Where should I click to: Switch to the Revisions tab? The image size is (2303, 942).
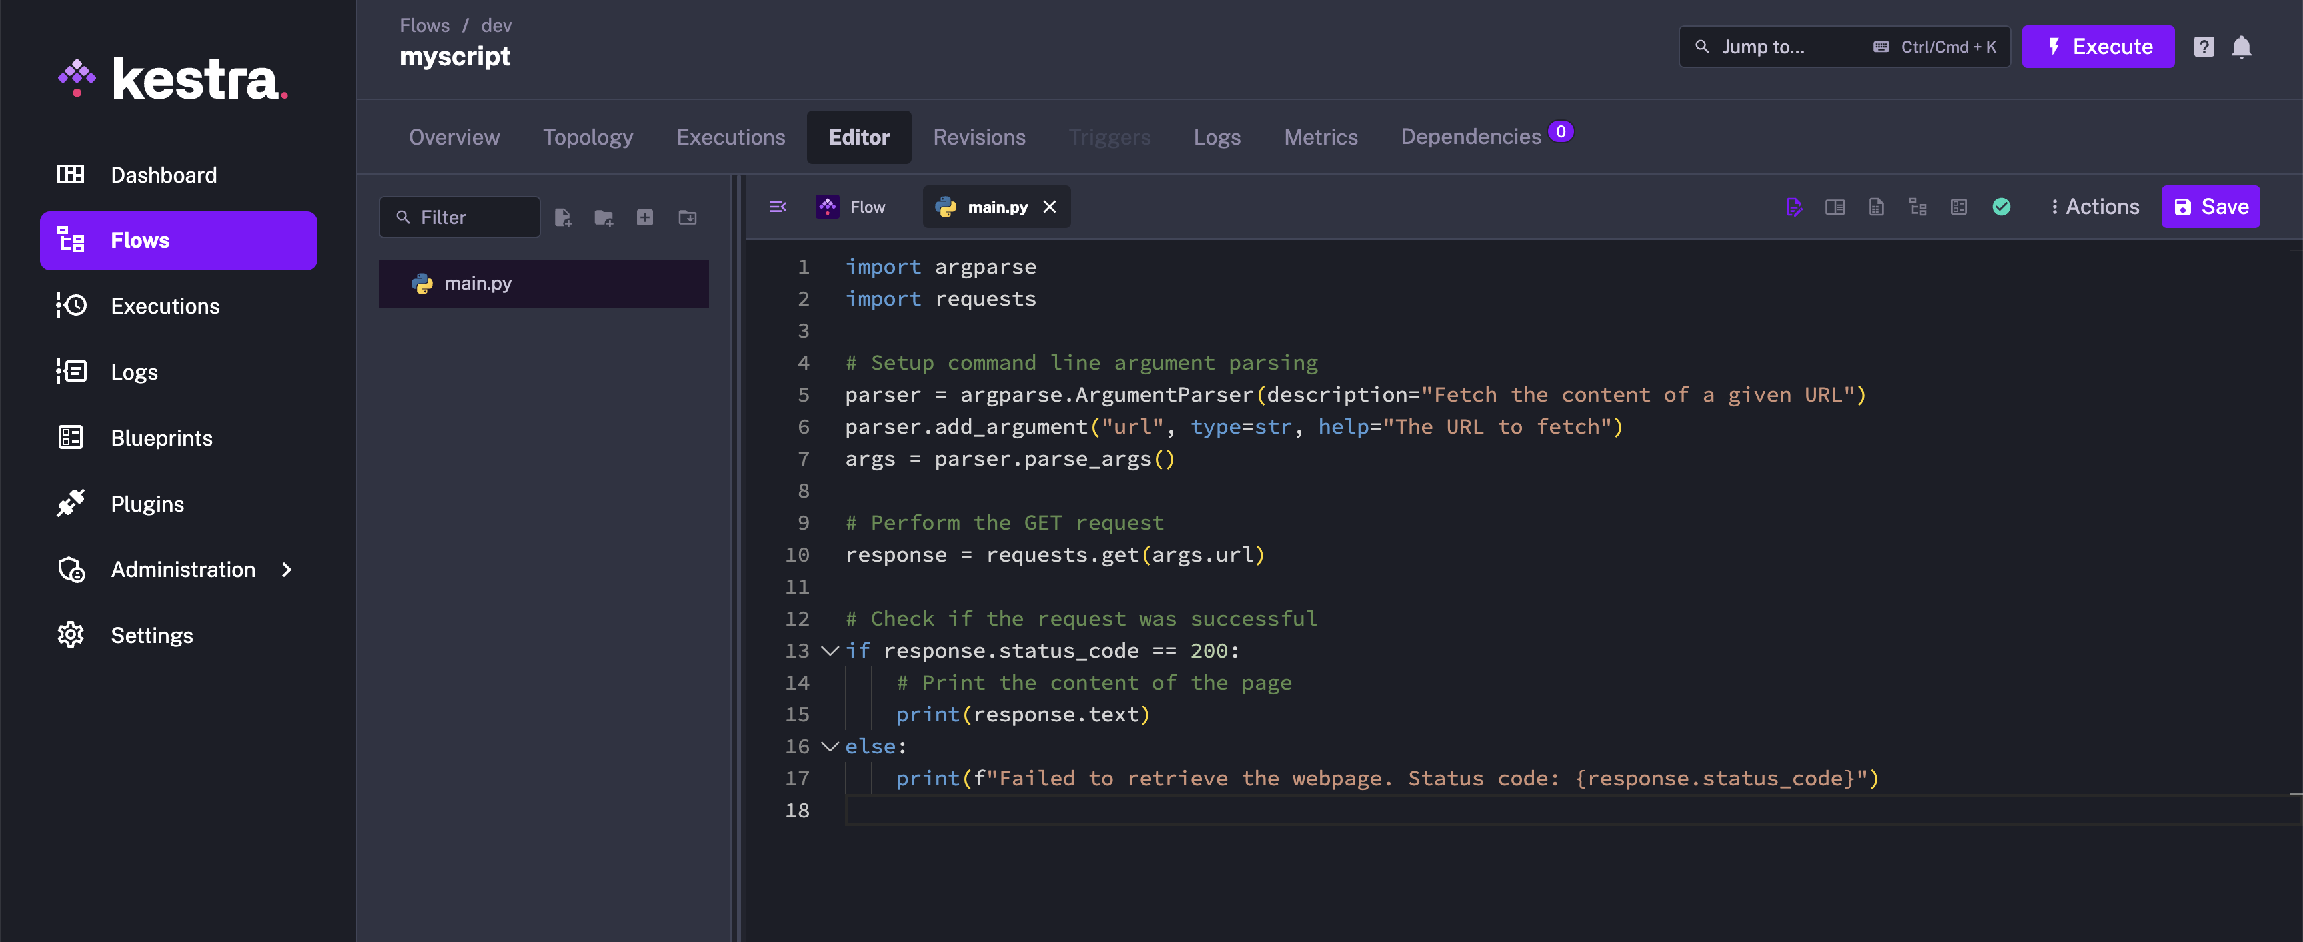(x=980, y=135)
